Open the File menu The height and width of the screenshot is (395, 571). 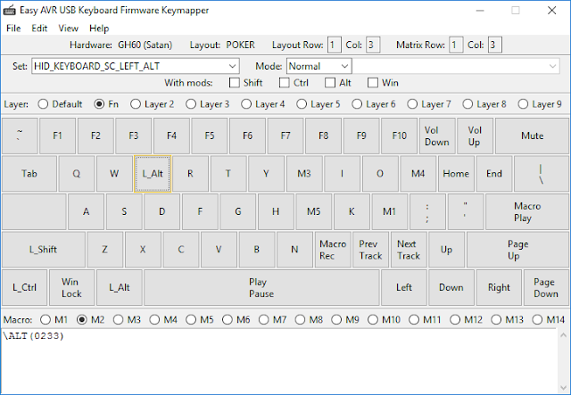pos(13,29)
